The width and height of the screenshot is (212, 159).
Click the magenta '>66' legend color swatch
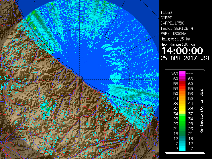(x=182, y=74)
